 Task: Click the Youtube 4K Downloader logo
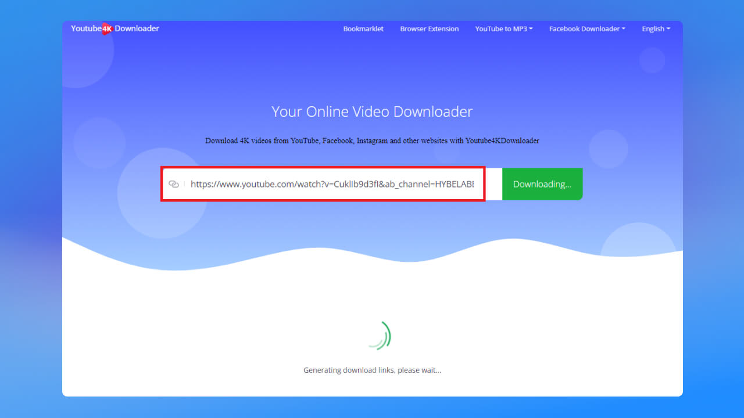click(115, 28)
